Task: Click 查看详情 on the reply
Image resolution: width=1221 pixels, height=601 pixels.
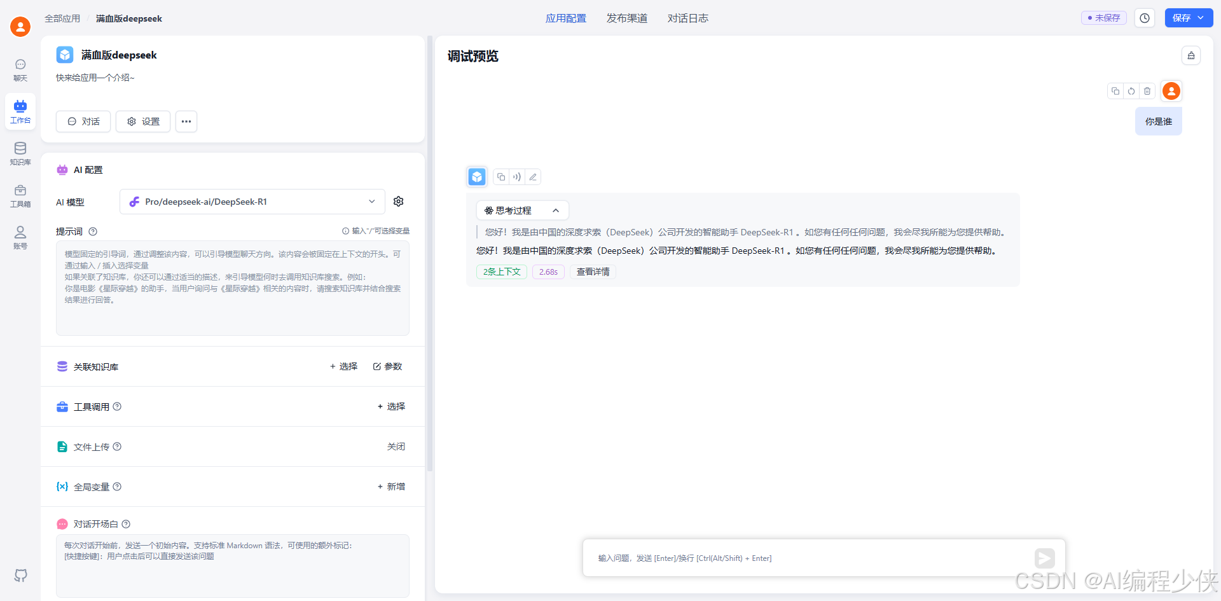Action: tap(592, 272)
